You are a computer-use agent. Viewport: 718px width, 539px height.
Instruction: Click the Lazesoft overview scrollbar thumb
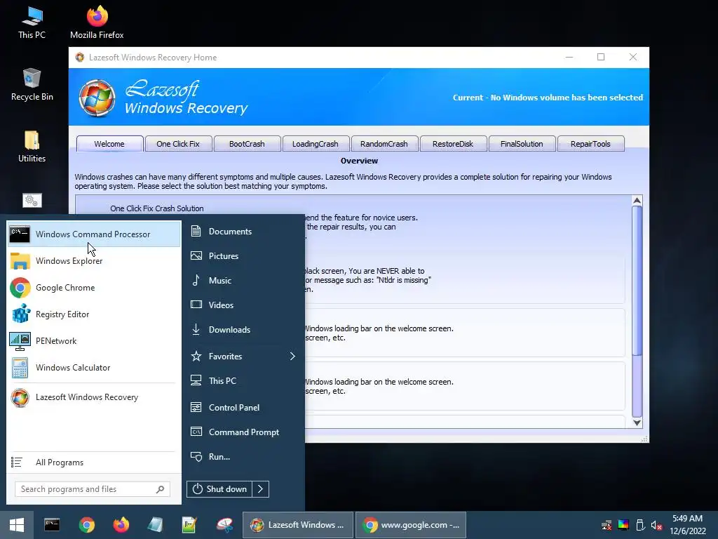637,281
